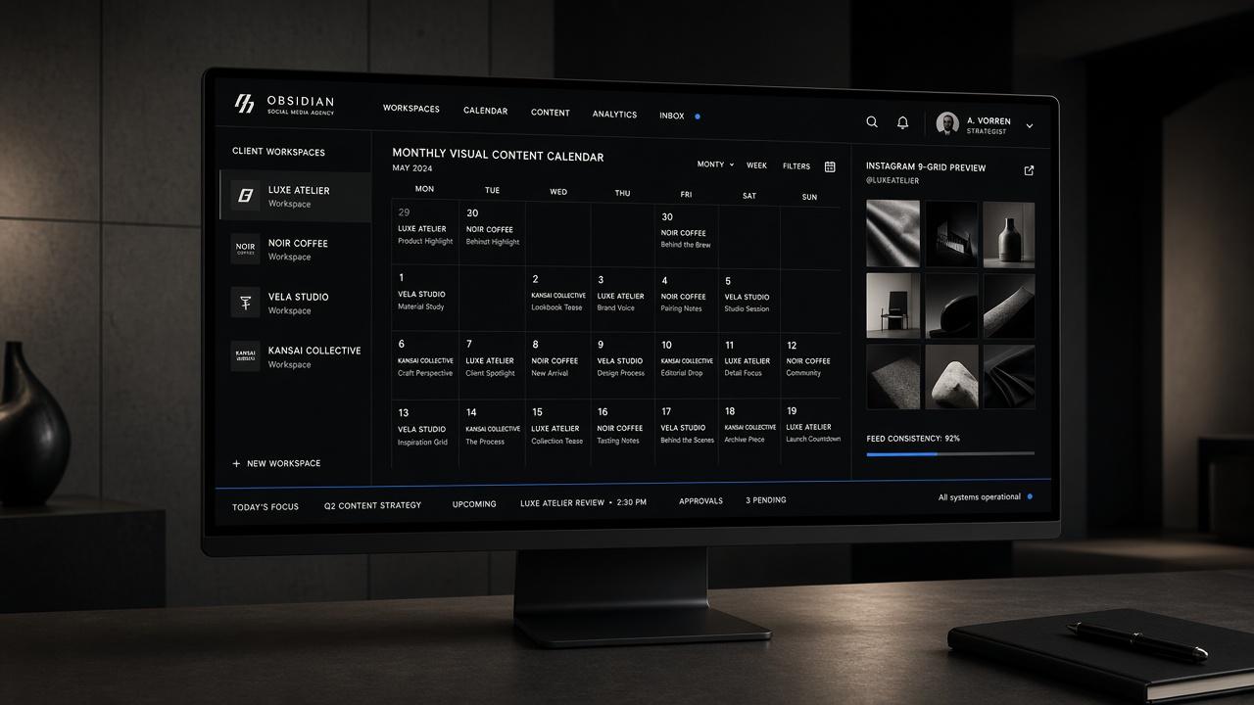Viewport: 1254px width, 705px height.
Task: Open the chair grid thumbnail
Action: point(892,305)
